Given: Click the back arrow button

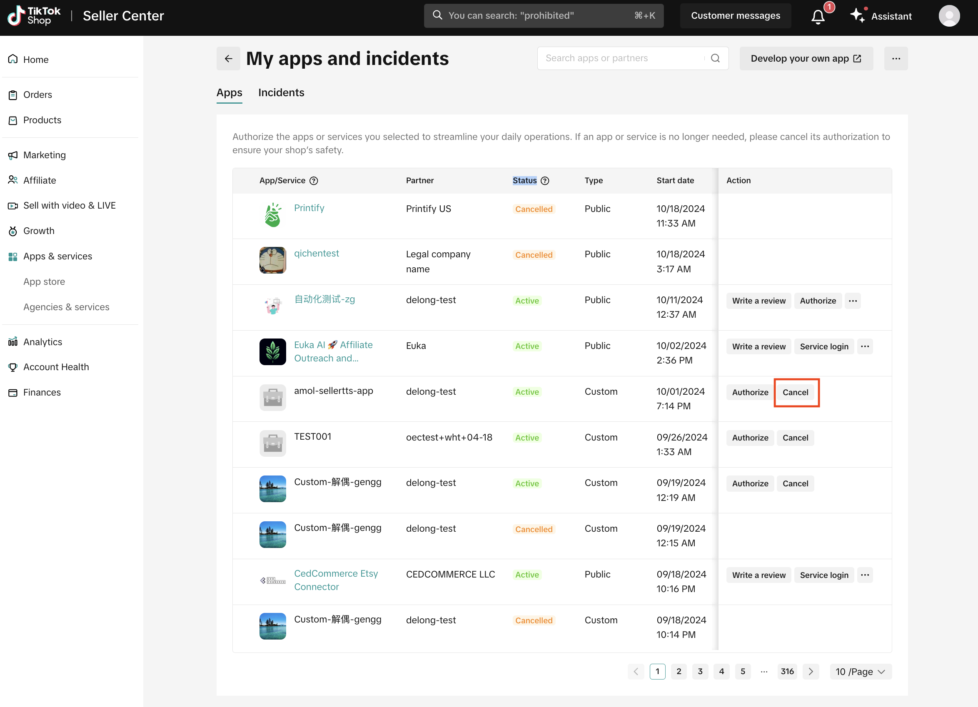Looking at the screenshot, I should [x=228, y=58].
